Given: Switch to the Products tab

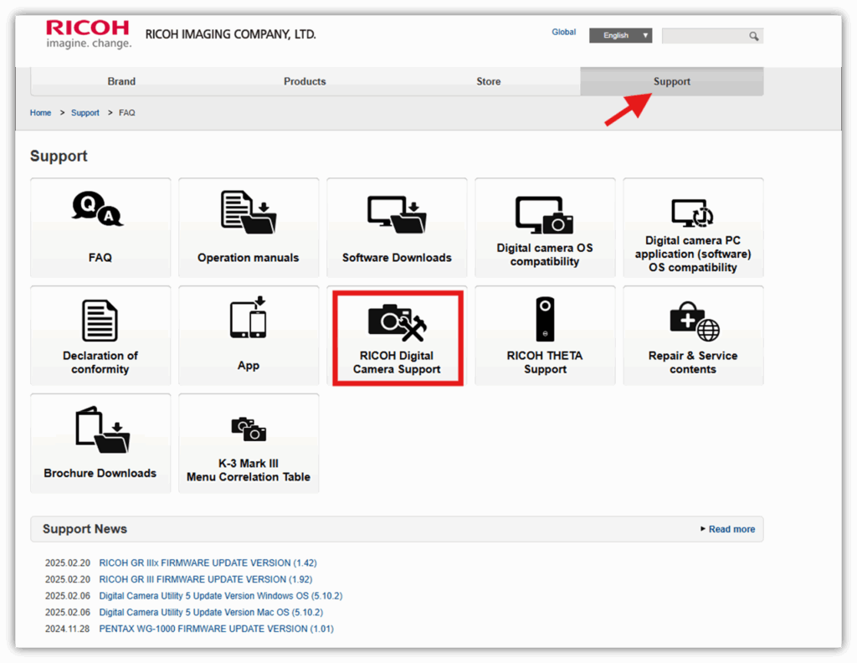Looking at the screenshot, I should coord(305,81).
